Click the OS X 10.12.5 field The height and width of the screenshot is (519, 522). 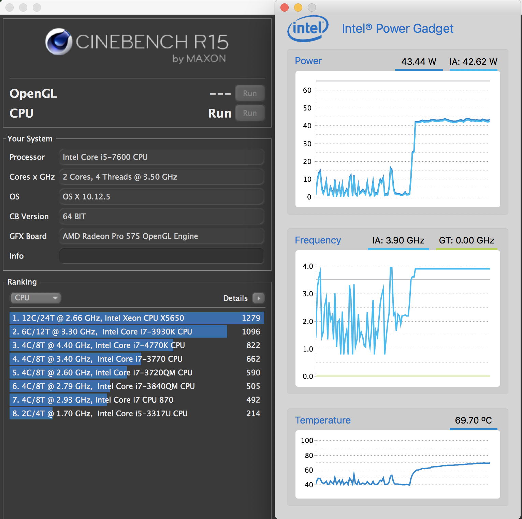click(161, 196)
